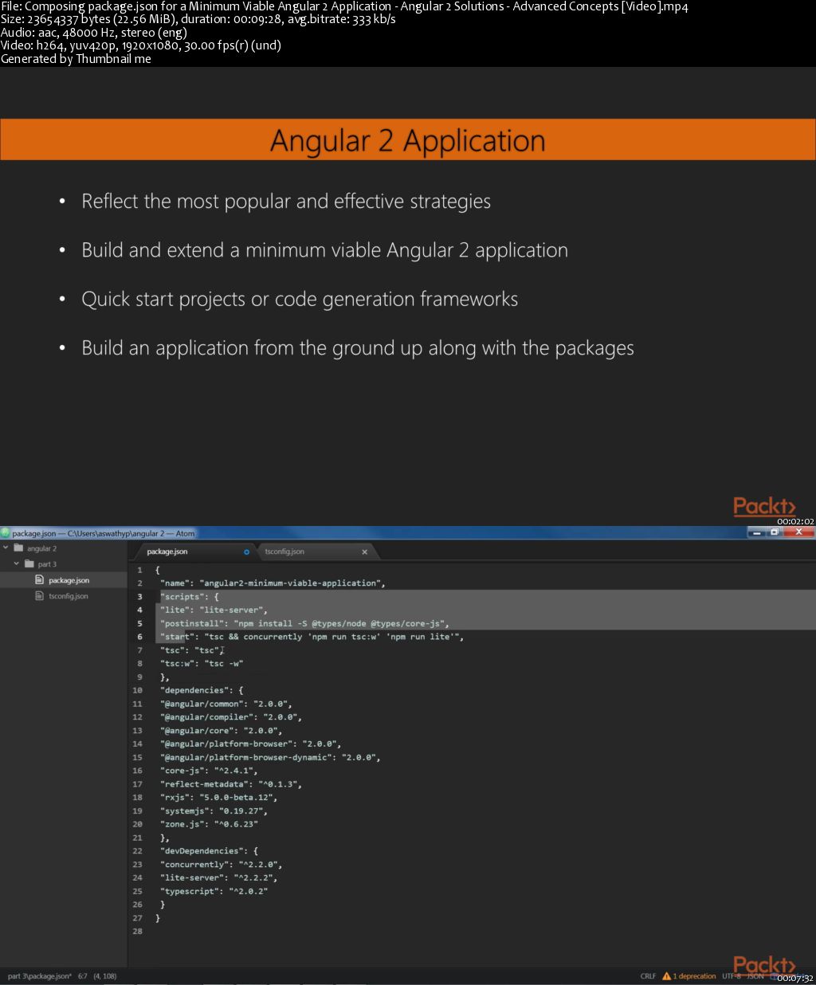Click the "concurrently" devDependency line

[x=221, y=865]
